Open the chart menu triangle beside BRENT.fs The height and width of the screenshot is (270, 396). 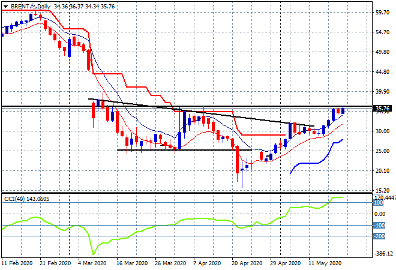pos(5,5)
